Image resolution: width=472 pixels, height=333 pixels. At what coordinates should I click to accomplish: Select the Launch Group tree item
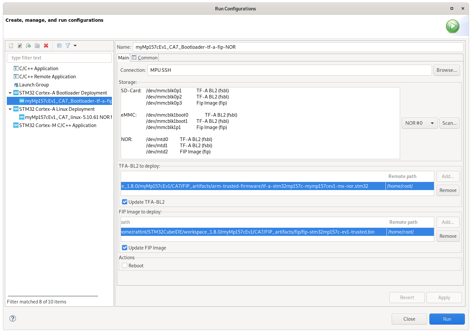click(x=34, y=85)
